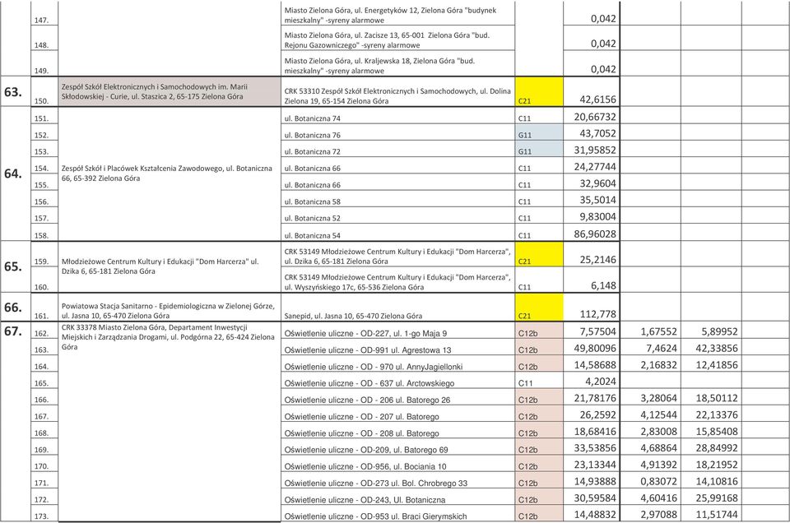Click group number 64.
The width and height of the screenshot is (790, 523).
pyautogui.click(x=13, y=174)
